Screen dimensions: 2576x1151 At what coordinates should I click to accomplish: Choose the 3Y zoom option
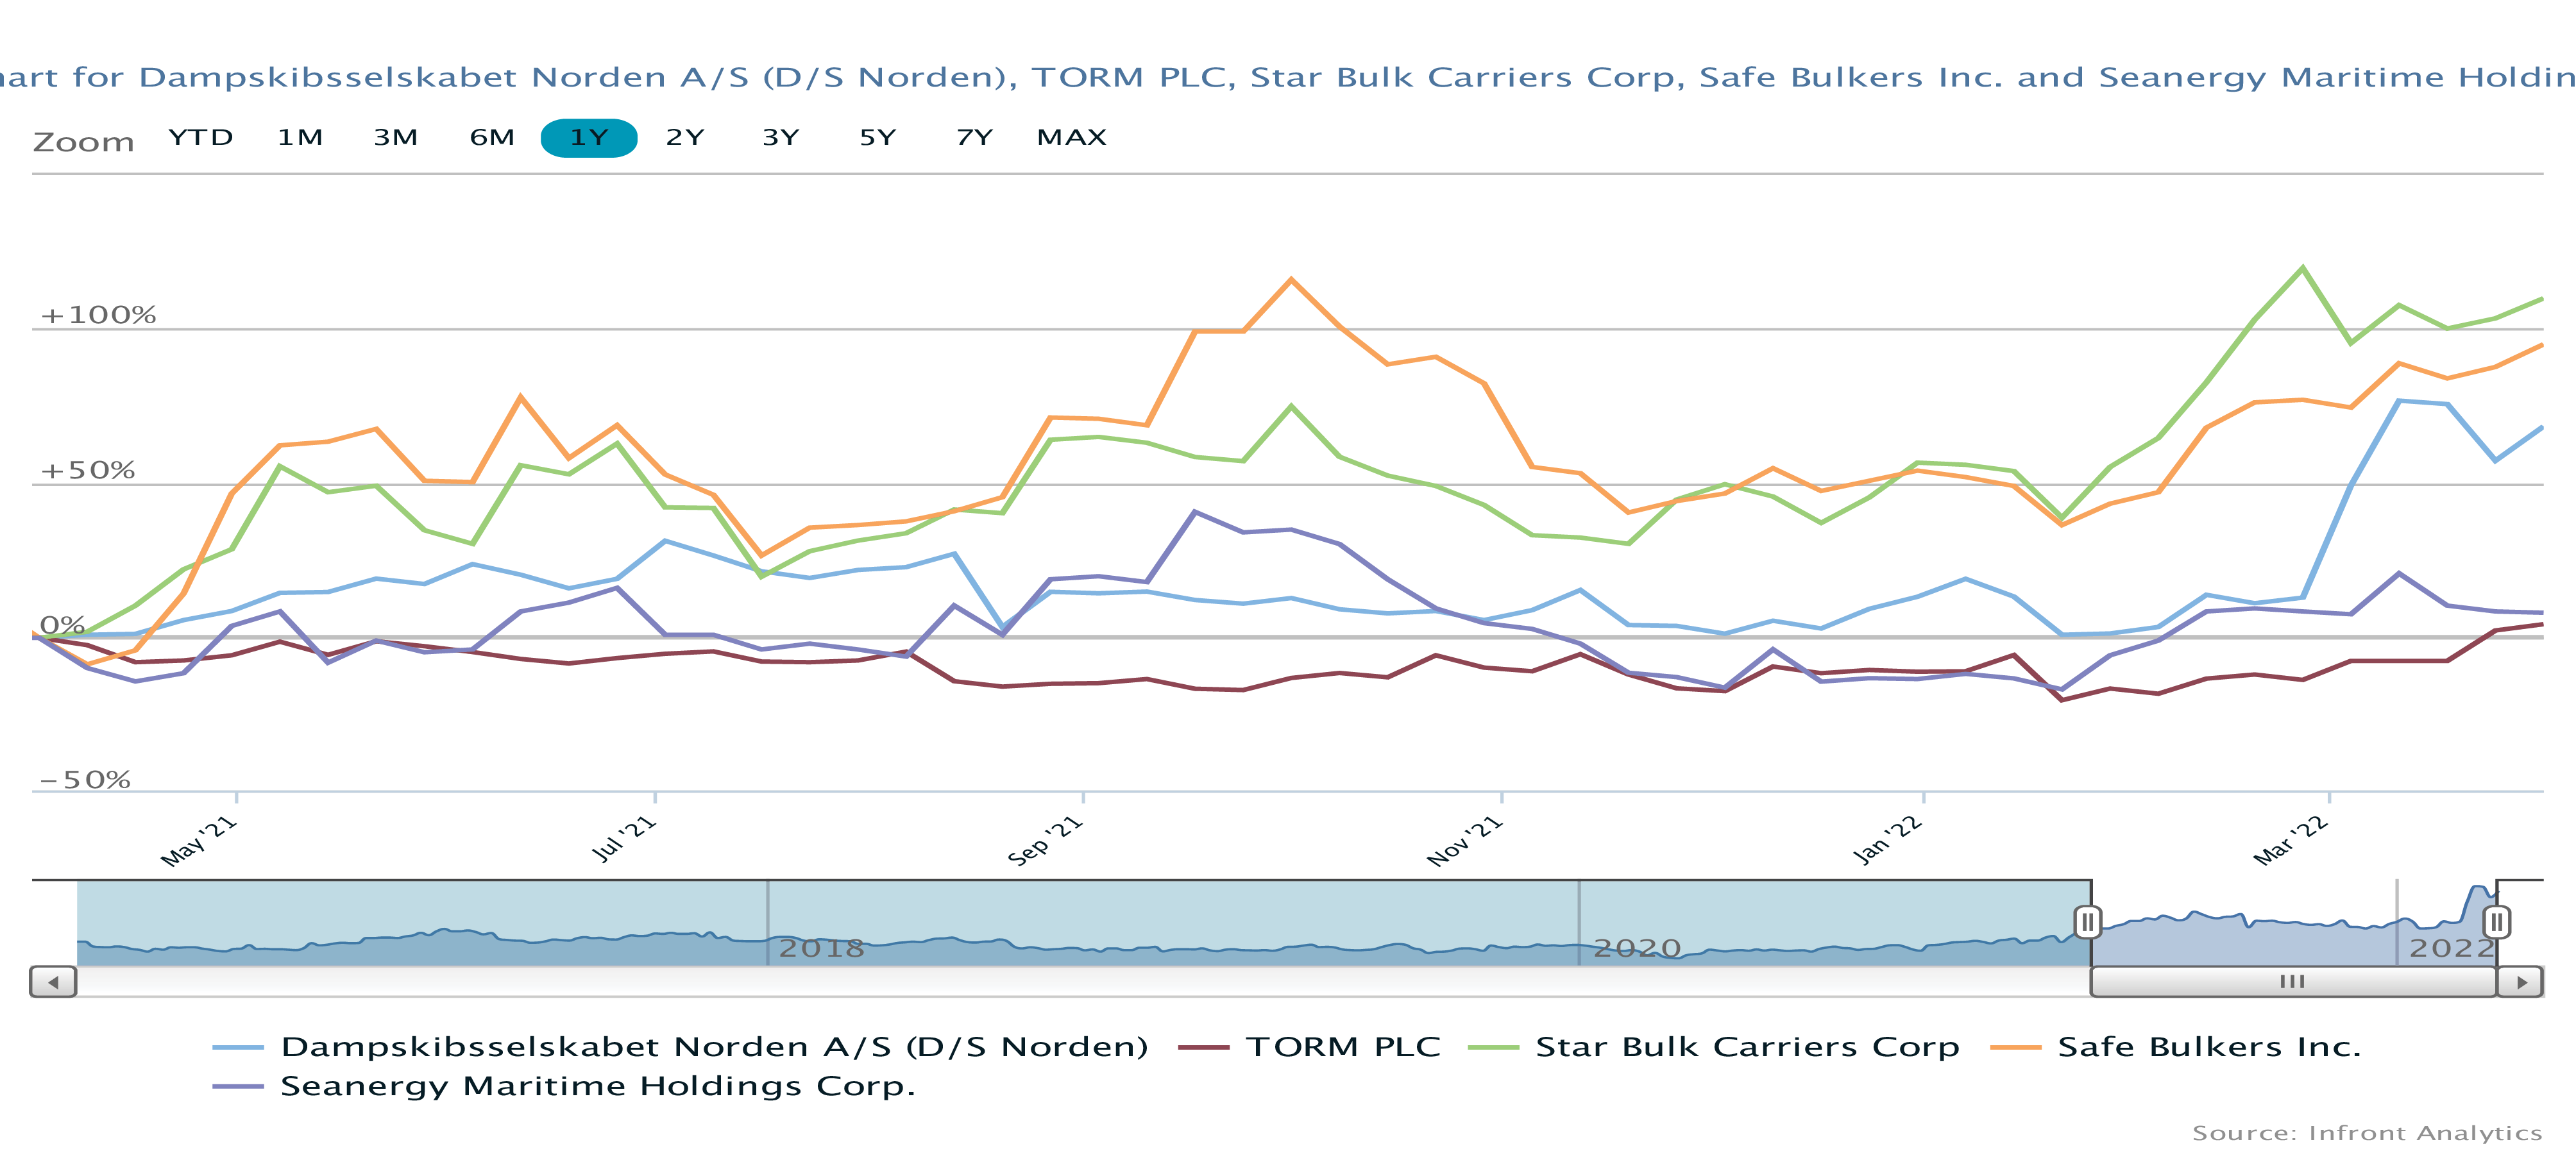[x=781, y=138]
